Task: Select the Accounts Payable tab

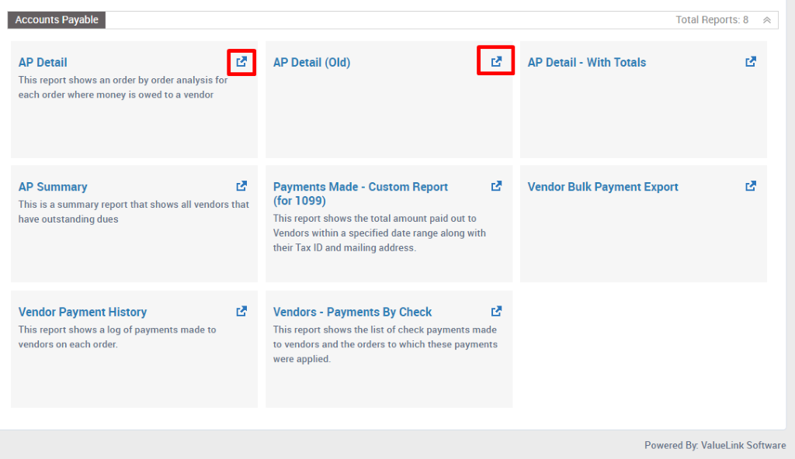Action: click(x=55, y=19)
